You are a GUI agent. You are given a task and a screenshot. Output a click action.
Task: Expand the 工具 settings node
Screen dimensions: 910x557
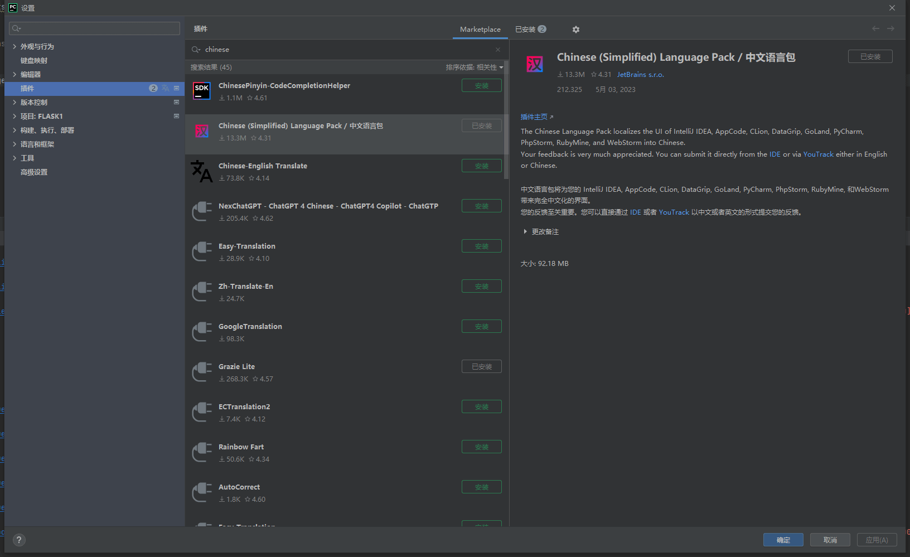(14, 158)
